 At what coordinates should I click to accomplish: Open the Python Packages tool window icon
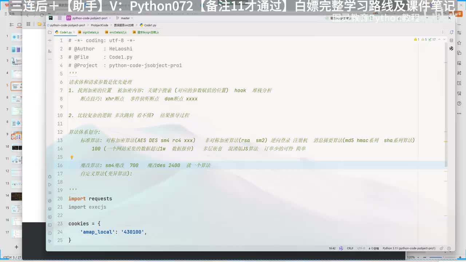[x=50, y=209]
